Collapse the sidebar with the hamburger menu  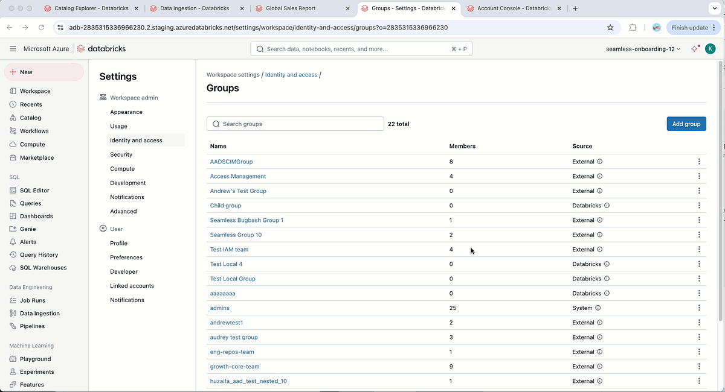[13, 48]
